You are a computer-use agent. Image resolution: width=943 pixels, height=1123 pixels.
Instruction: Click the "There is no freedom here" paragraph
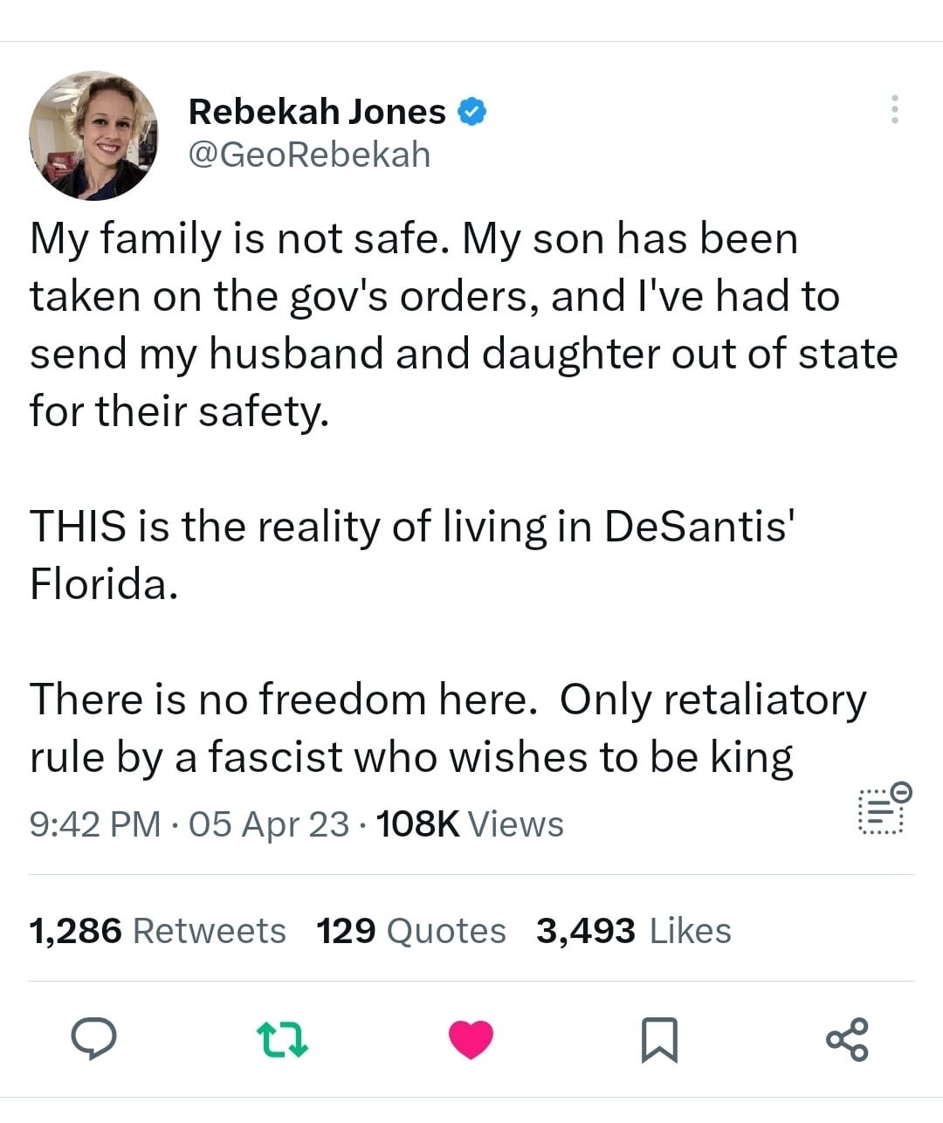[x=447, y=727]
